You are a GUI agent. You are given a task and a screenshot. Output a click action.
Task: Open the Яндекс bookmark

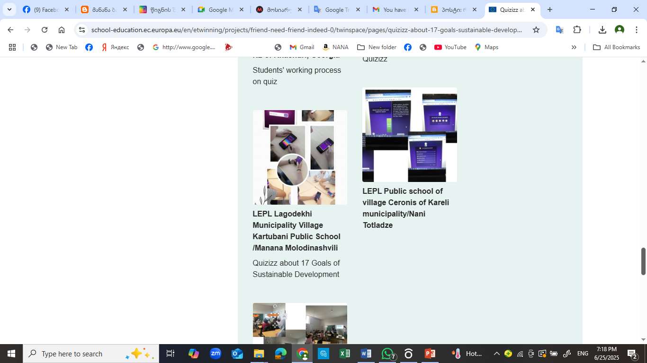pos(115,47)
